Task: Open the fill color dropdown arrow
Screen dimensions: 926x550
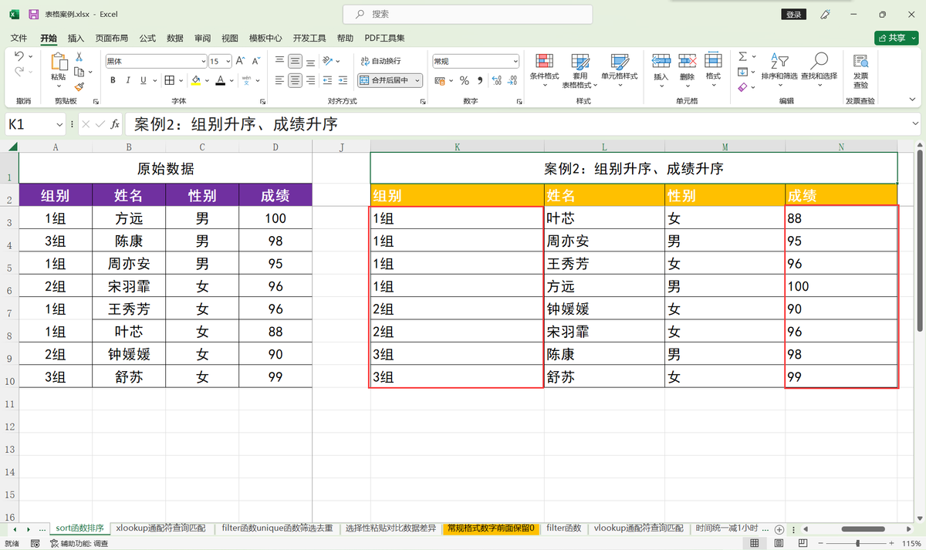Action: click(207, 80)
